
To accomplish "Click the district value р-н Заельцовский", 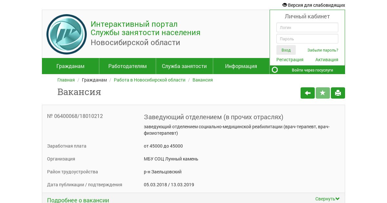I will point(163,172).
